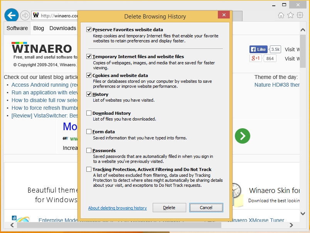
Task: Go back with the blue Back arrow
Action: click(x=12, y=15)
